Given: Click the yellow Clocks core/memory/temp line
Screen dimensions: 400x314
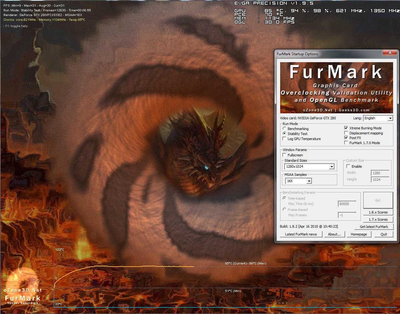Looking at the screenshot, I should click(44, 19).
